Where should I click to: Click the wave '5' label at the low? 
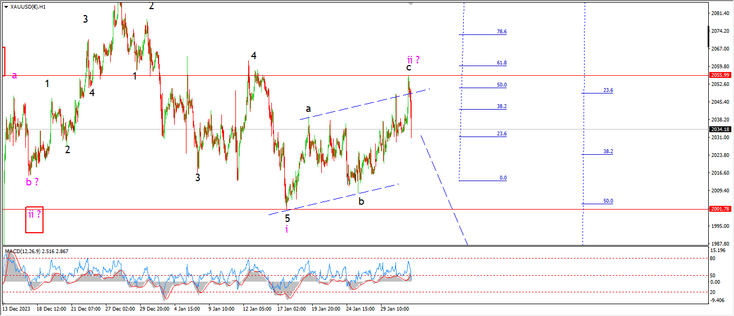coord(287,218)
